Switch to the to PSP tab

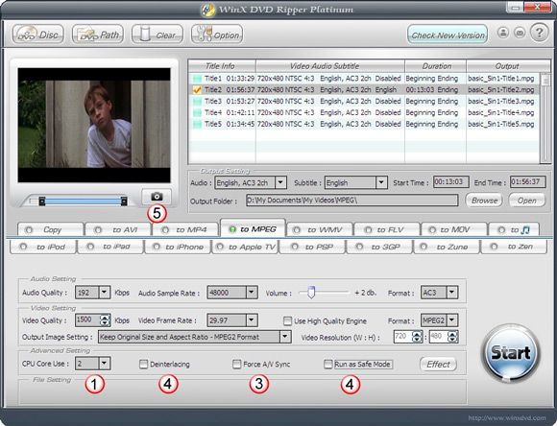(312, 247)
